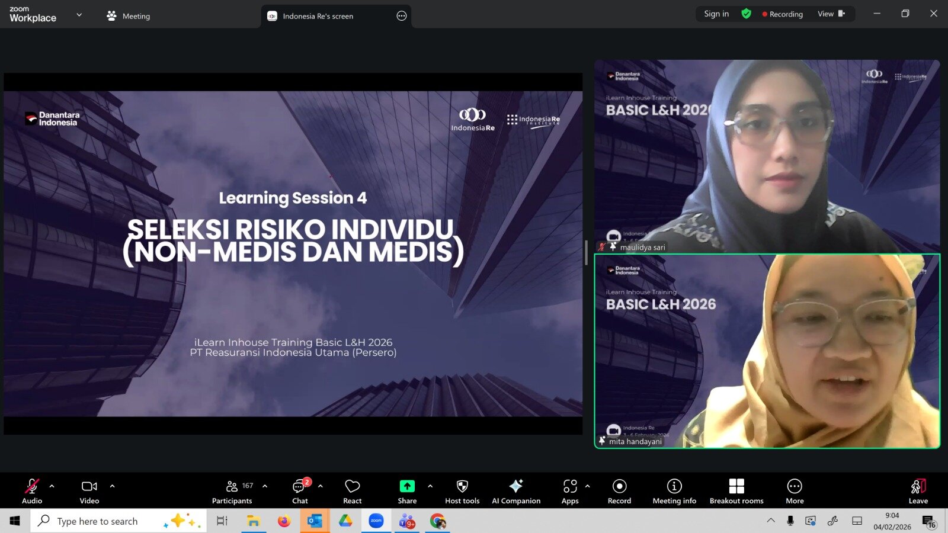Image resolution: width=948 pixels, height=533 pixels.
Task: Show Meeting info
Action: click(x=674, y=491)
